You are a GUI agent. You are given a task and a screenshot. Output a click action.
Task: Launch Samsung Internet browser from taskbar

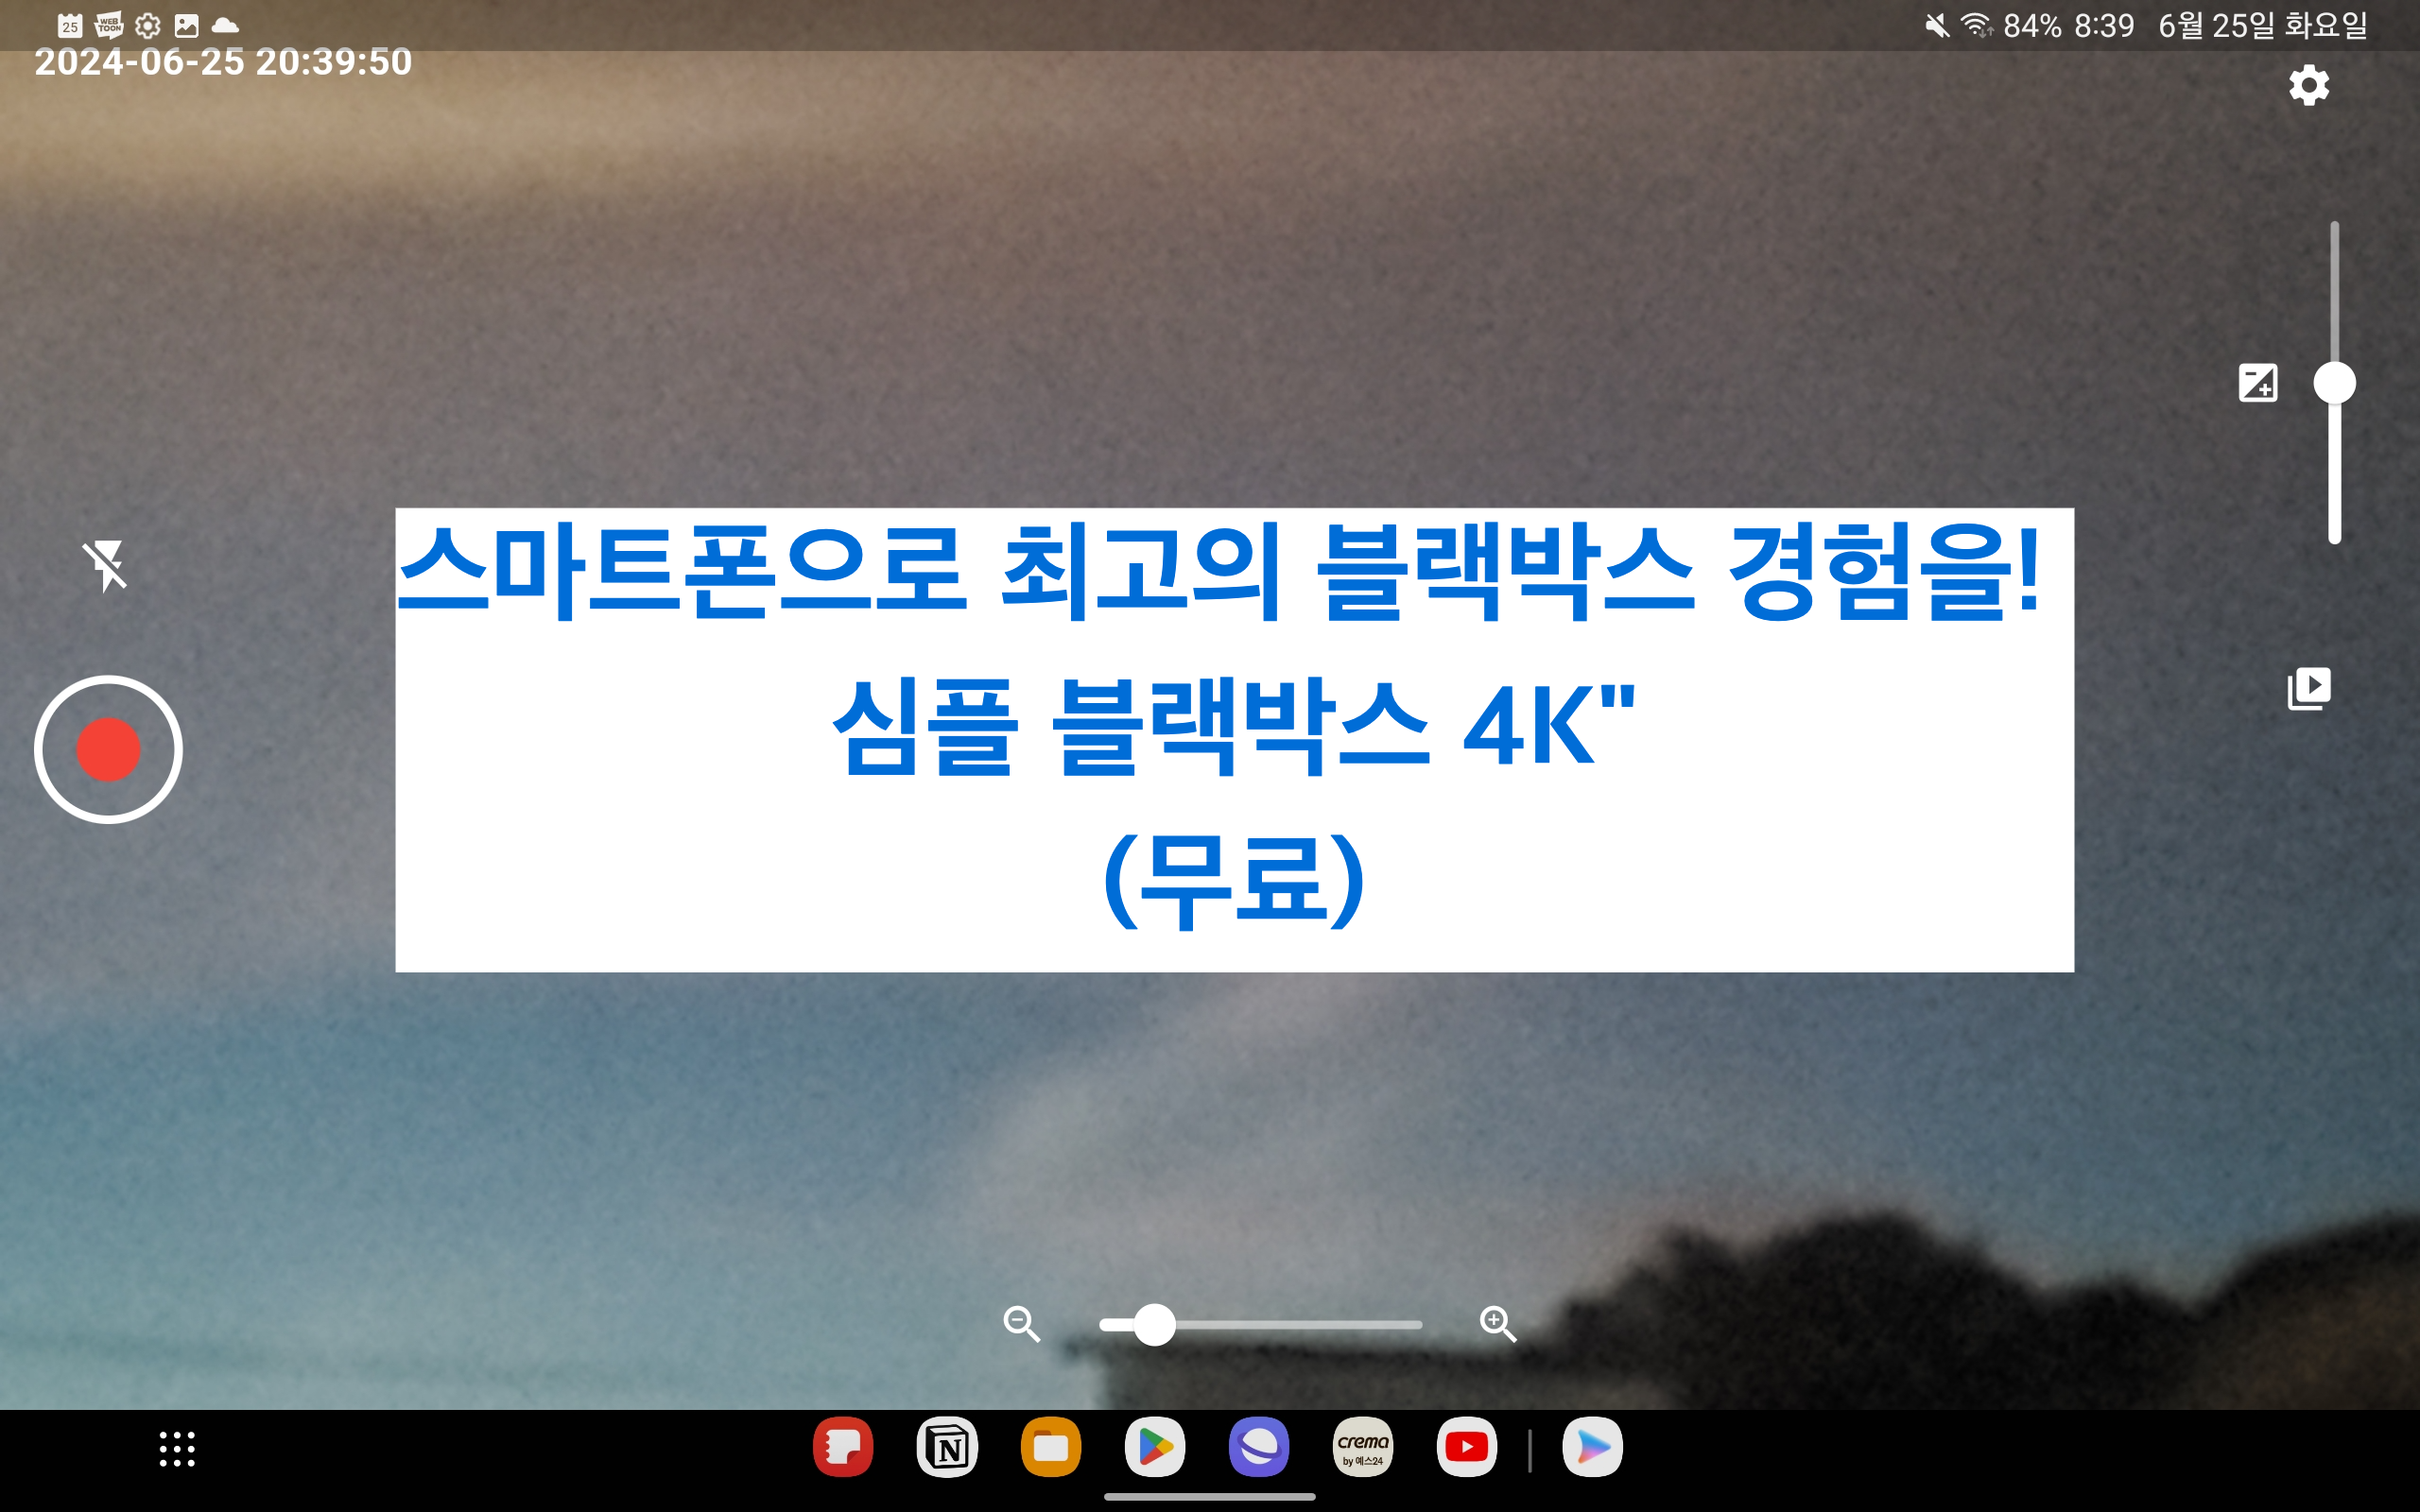point(1258,1447)
